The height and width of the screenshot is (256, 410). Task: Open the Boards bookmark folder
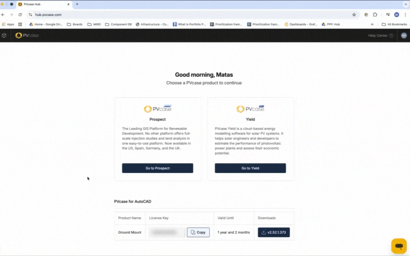click(x=75, y=24)
